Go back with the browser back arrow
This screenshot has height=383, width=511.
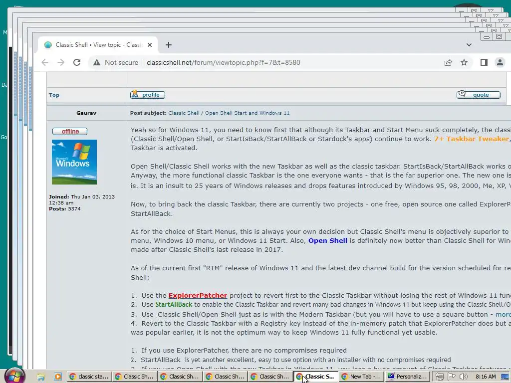pyautogui.click(x=45, y=62)
